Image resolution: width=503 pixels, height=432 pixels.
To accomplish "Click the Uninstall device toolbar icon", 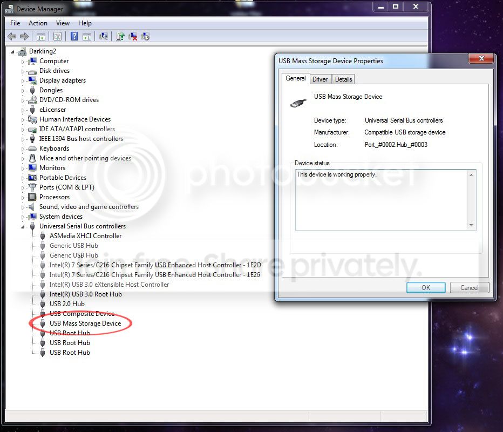I will click(133, 37).
